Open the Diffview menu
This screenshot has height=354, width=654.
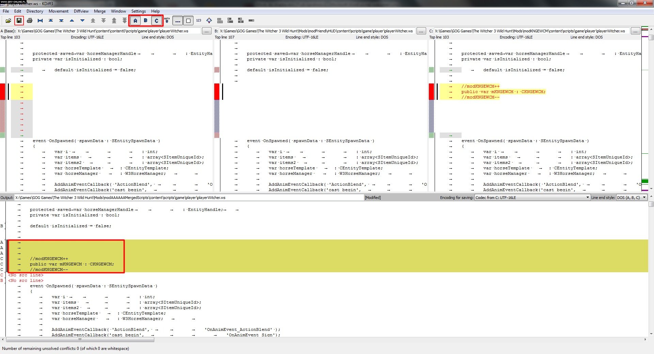click(x=81, y=11)
